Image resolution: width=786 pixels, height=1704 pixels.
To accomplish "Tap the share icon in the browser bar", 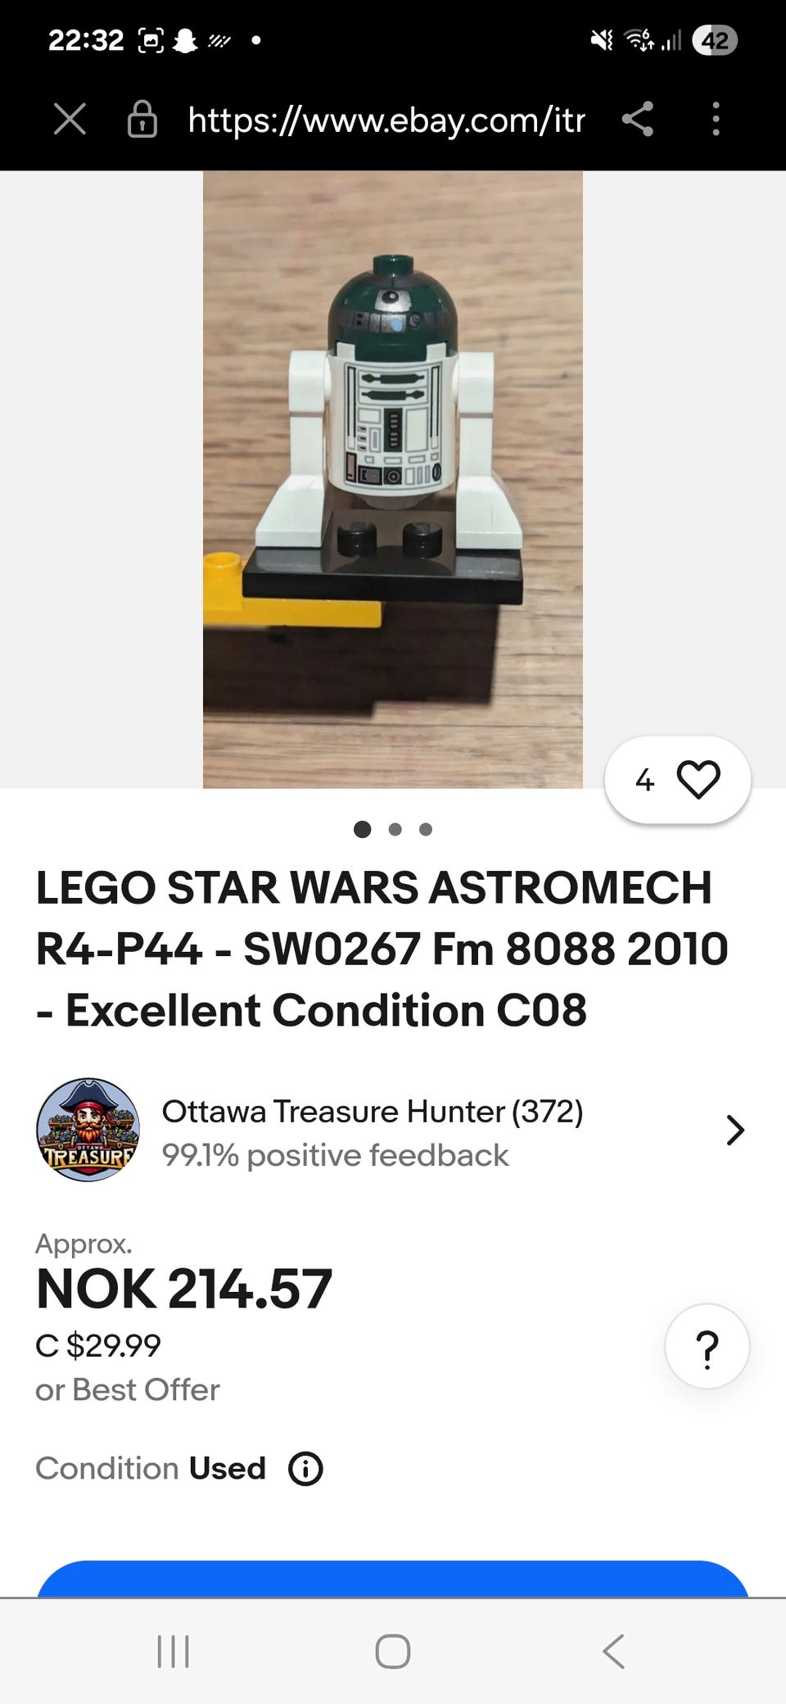I will pyautogui.click(x=638, y=119).
